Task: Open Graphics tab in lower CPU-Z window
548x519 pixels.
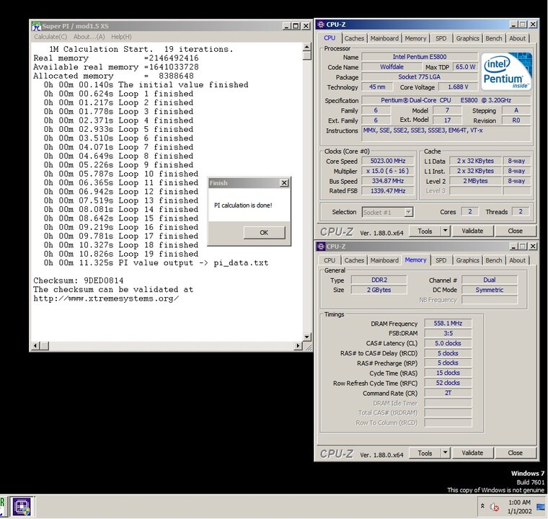Action: pos(467,260)
